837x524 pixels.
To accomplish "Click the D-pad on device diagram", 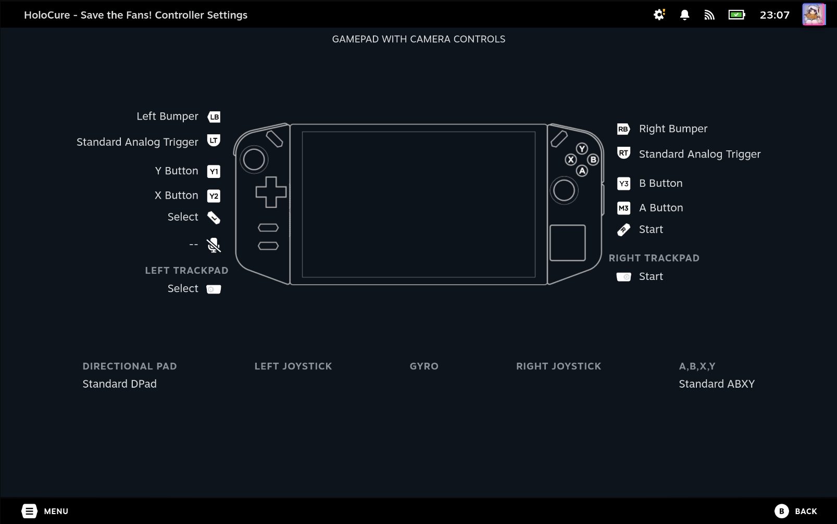I will point(271,192).
